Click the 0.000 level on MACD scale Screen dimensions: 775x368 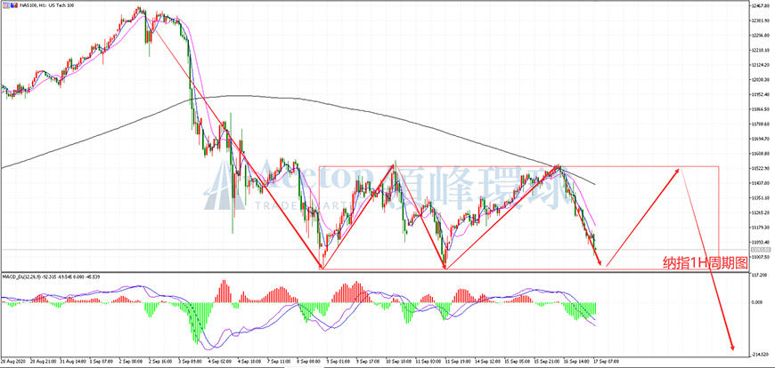(x=759, y=302)
